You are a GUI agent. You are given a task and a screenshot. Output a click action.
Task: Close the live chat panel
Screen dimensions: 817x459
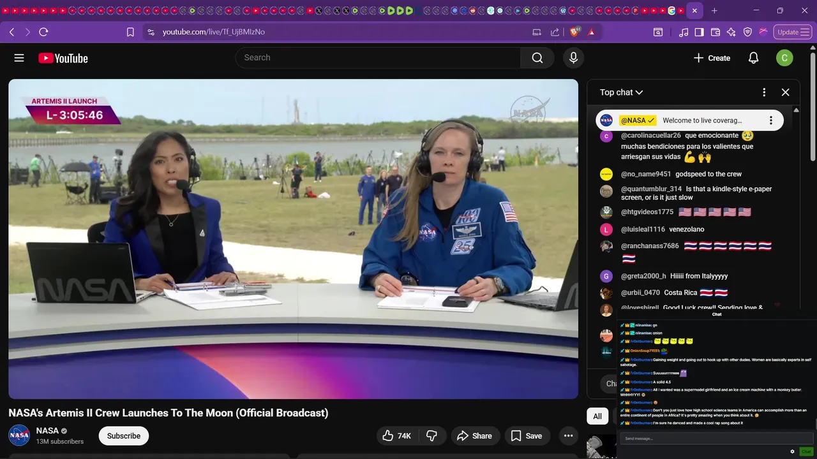click(x=786, y=92)
